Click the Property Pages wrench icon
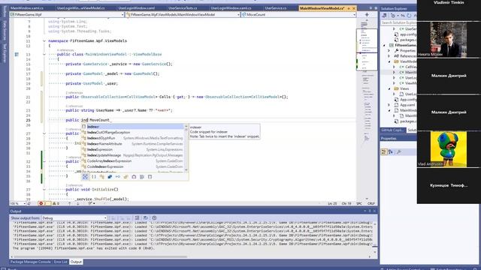Image resolution: width=481 pixels, height=270 pixels. [399, 151]
